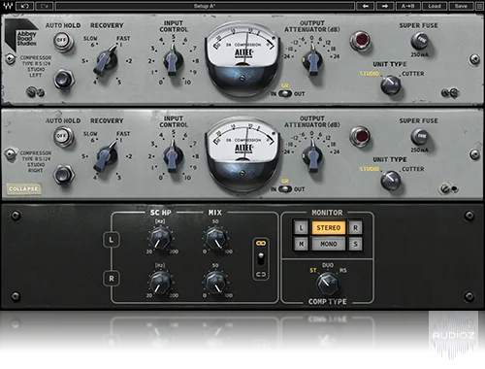This screenshot has width=485, height=369.
Task: Copy setup with the A→B button
Action: point(408,6)
